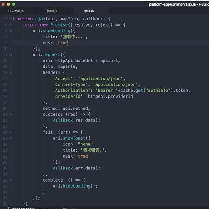Click the 'Promise' identifier on line 6
Screen dimensions: 209x209
(x=59, y=25)
